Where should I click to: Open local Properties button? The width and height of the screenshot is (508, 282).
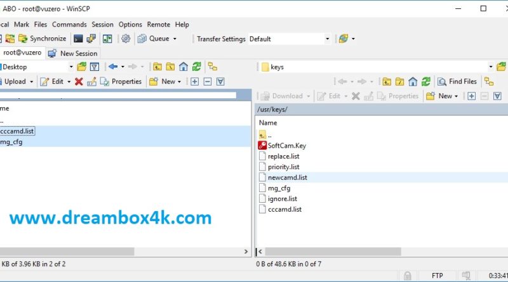pos(121,82)
